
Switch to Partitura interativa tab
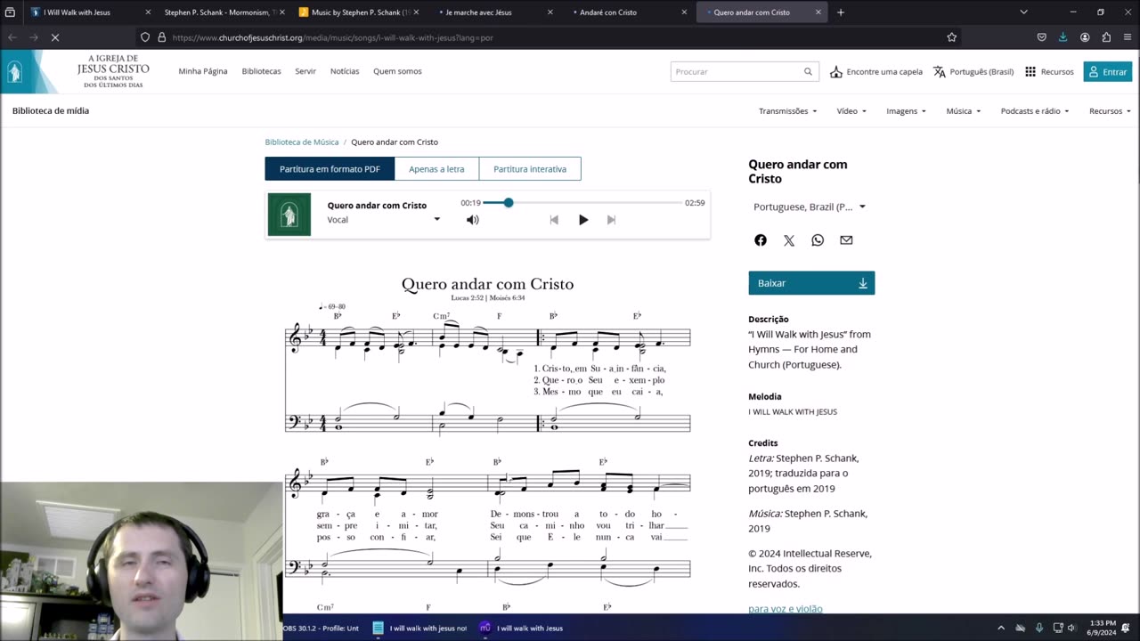coord(530,169)
